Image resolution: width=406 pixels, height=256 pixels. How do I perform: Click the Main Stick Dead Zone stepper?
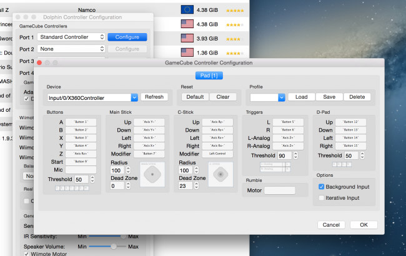click(x=128, y=185)
